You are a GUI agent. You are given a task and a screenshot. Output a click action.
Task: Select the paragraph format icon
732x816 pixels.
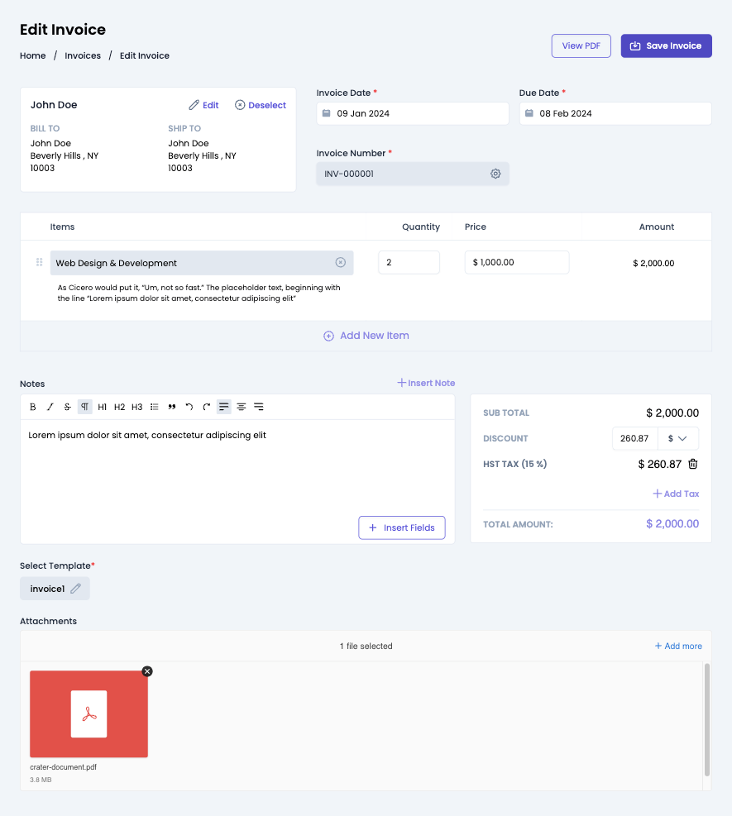[x=85, y=407]
